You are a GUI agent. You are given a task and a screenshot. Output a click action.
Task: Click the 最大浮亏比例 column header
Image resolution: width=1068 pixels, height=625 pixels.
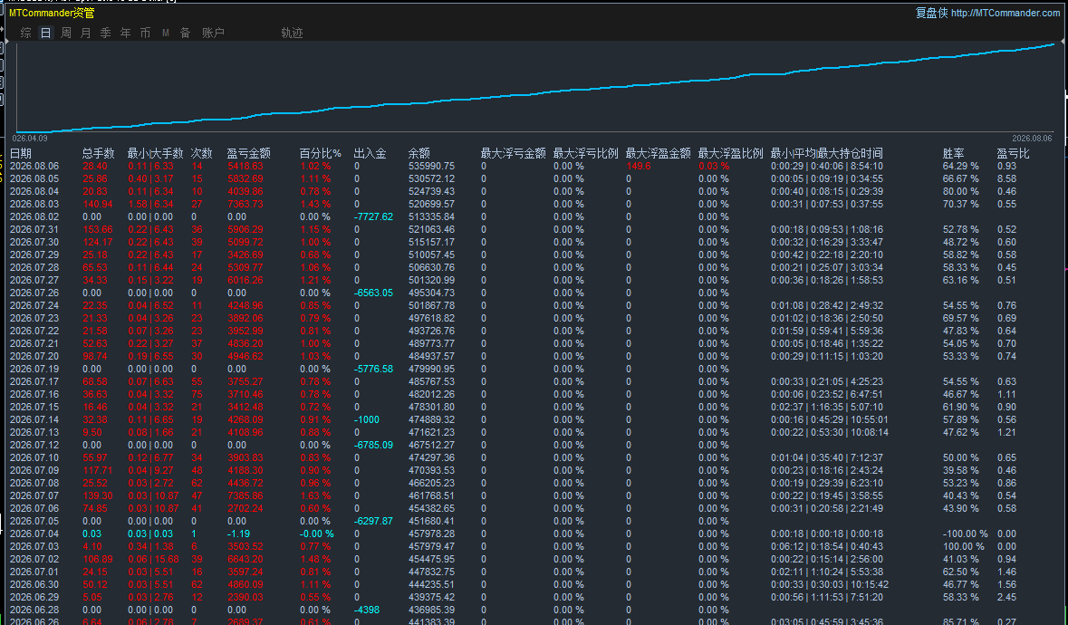click(586, 153)
